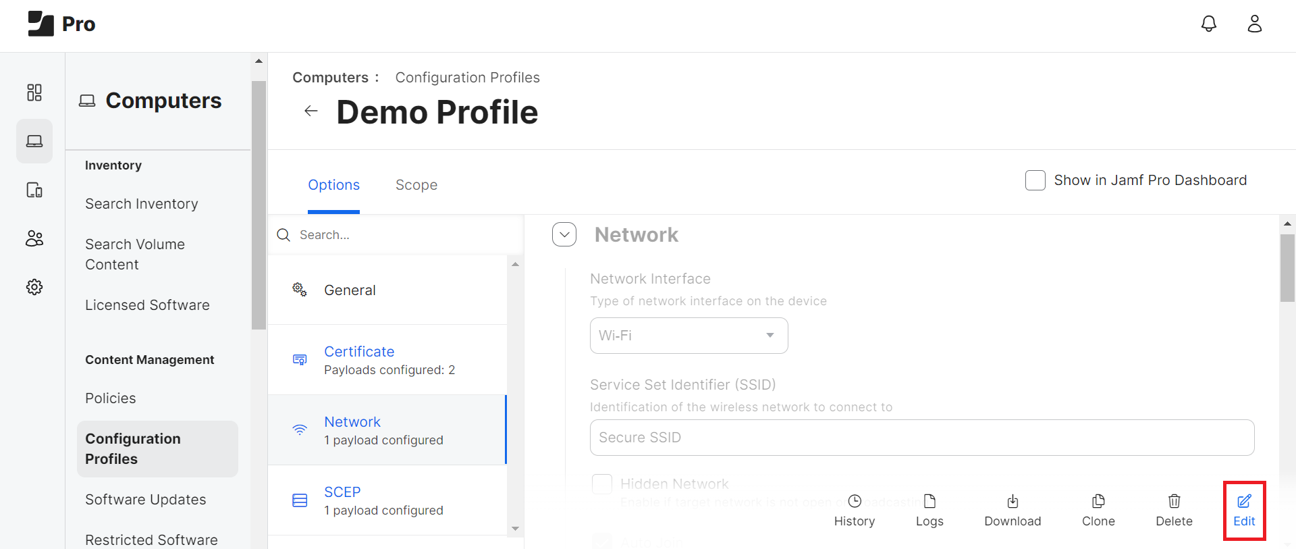Viewport: 1296px width, 549px height.
Task: Open Configuration Profiles in sidebar
Action: click(157, 449)
